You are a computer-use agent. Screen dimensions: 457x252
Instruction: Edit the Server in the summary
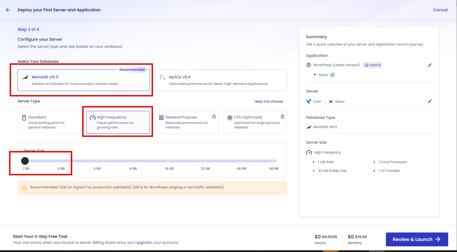point(430,101)
